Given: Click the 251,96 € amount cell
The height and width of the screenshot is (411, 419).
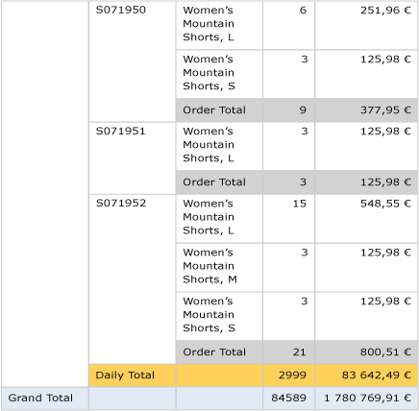Looking at the screenshot, I should 366,25.
